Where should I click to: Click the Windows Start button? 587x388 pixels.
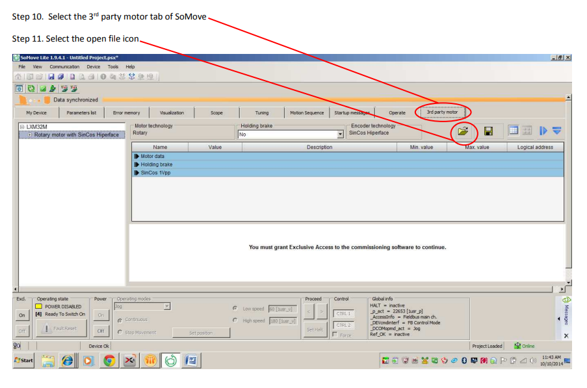point(23,359)
